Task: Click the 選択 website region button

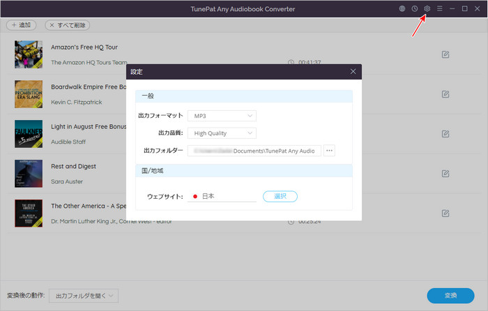Action: coord(280,197)
